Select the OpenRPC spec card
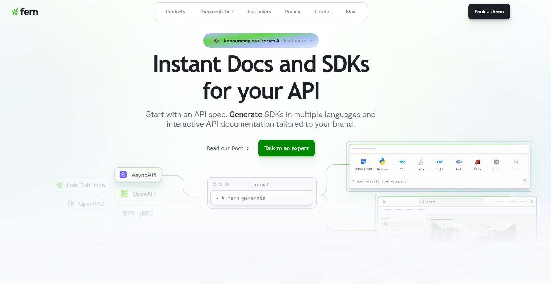The width and height of the screenshot is (551, 284). [x=86, y=204]
